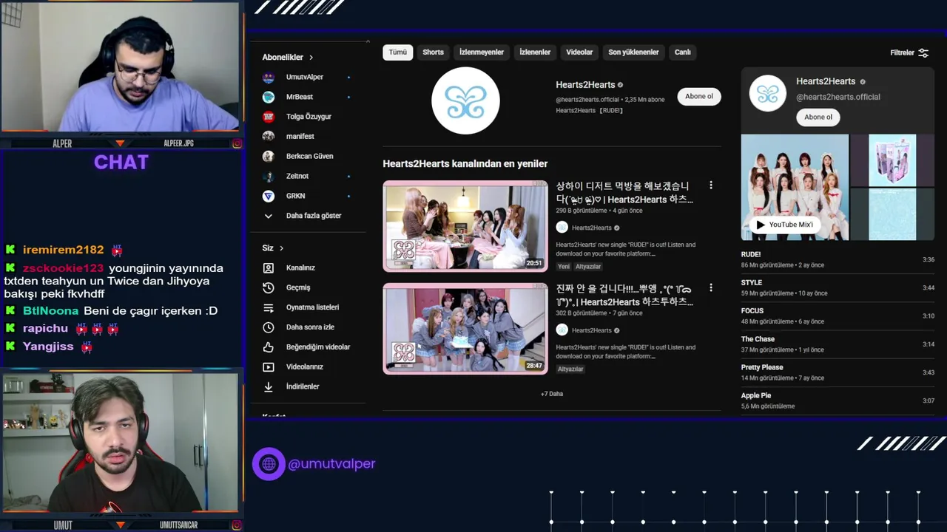Open İndirilenler download icon
Viewport: 947px width, 532px height.
pyautogui.click(x=269, y=386)
